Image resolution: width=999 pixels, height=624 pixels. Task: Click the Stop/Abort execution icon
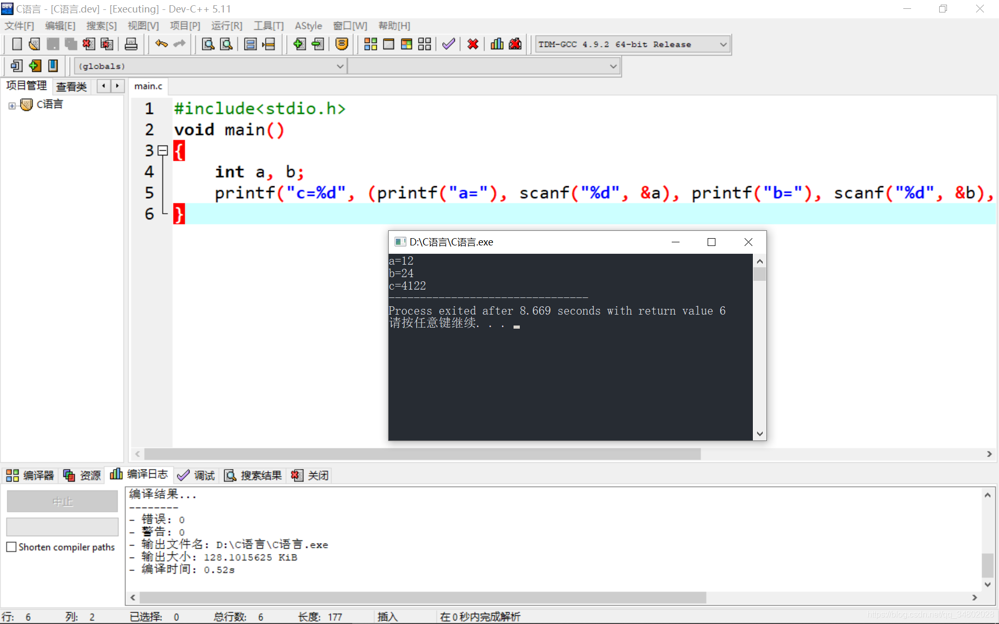point(472,45)
